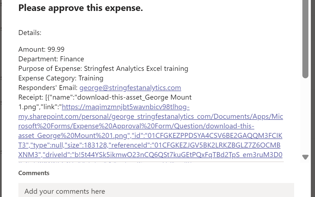Click the "Expense Category" label
This screenshot has height=197, width=315.
pyautogui.click(x=47, y=78)
